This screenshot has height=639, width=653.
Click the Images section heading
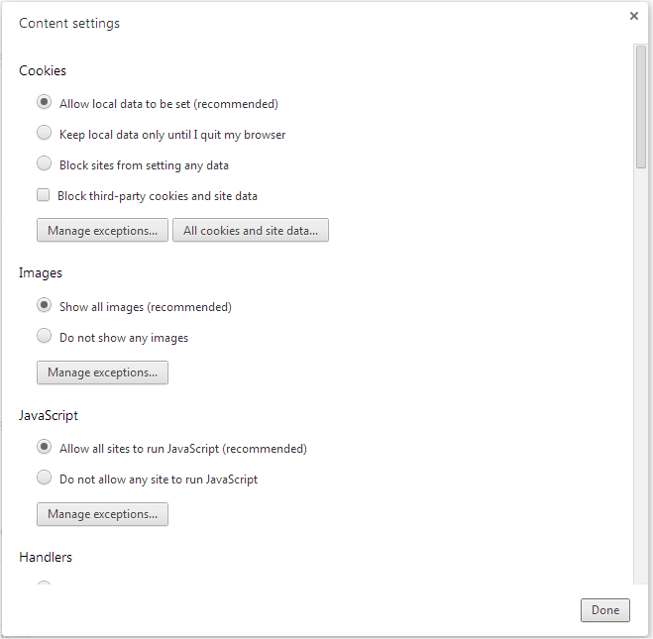tap(41, 272)
